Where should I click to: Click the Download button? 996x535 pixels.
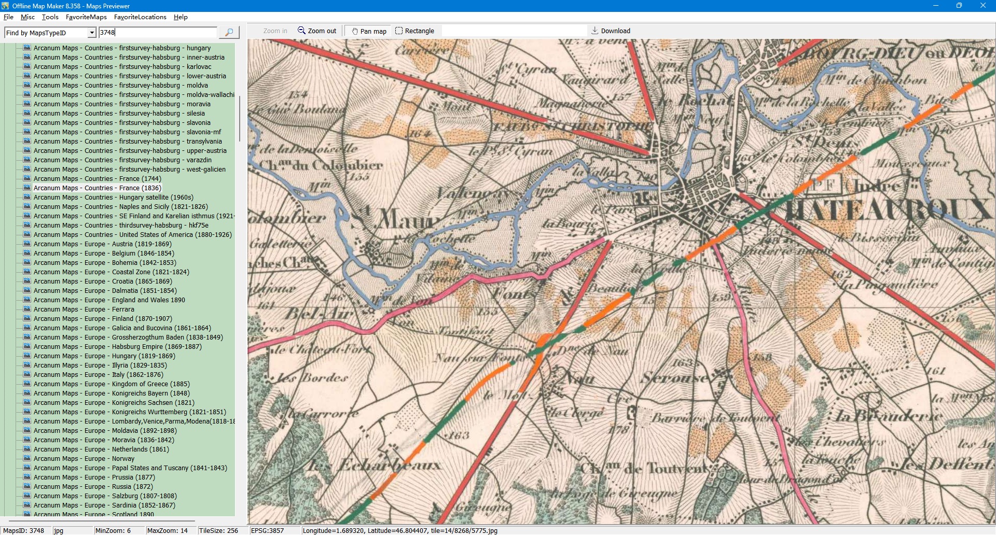click(611, 31)
